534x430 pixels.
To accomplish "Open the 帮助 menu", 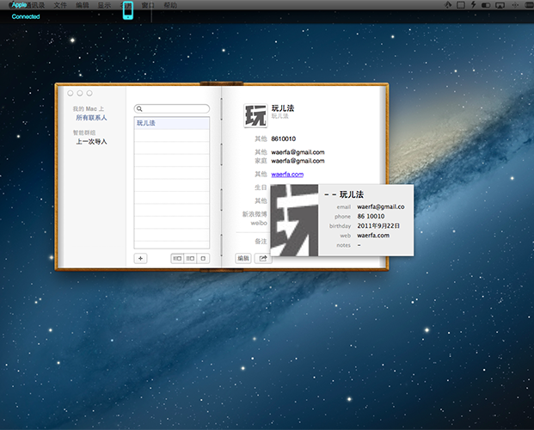I will 170,5.
